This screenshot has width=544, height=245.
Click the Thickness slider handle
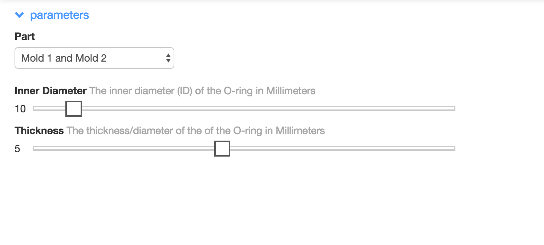(x=222, y=149)
